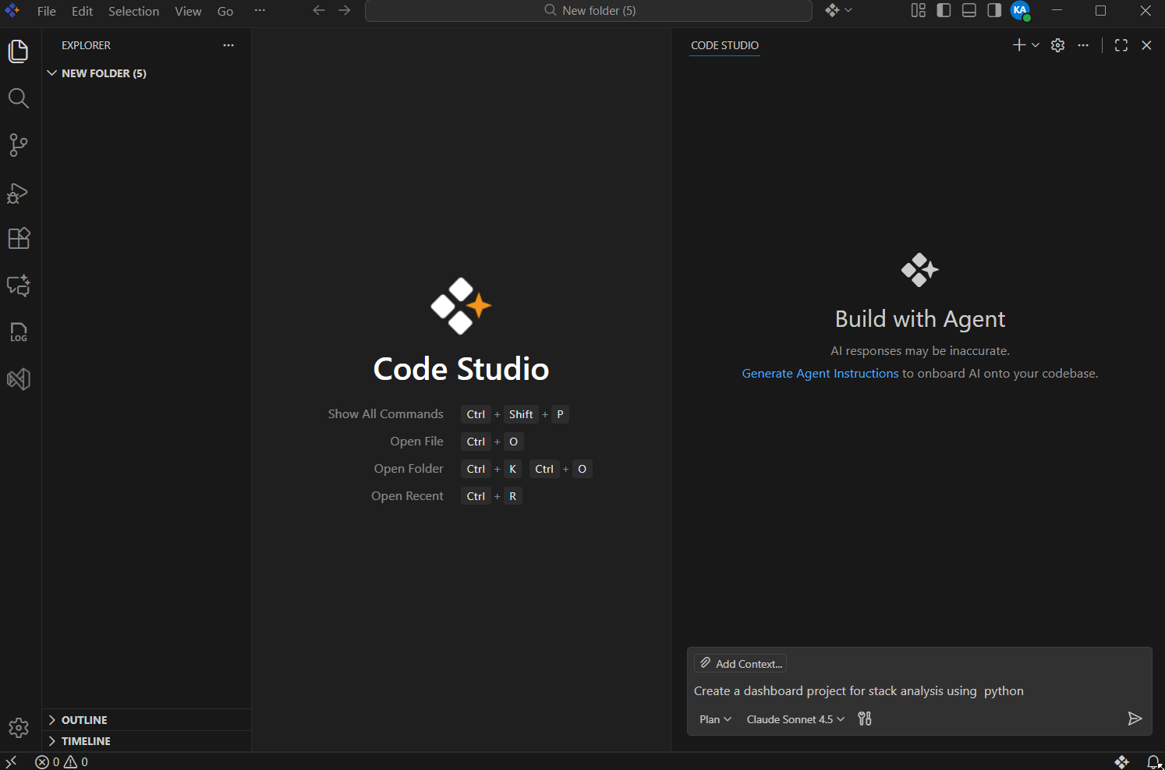The height and width of the screenshot is (770, 1165).
Task: Open the Claude Sonnet 4.5 model picker
Action: (795, 719)
